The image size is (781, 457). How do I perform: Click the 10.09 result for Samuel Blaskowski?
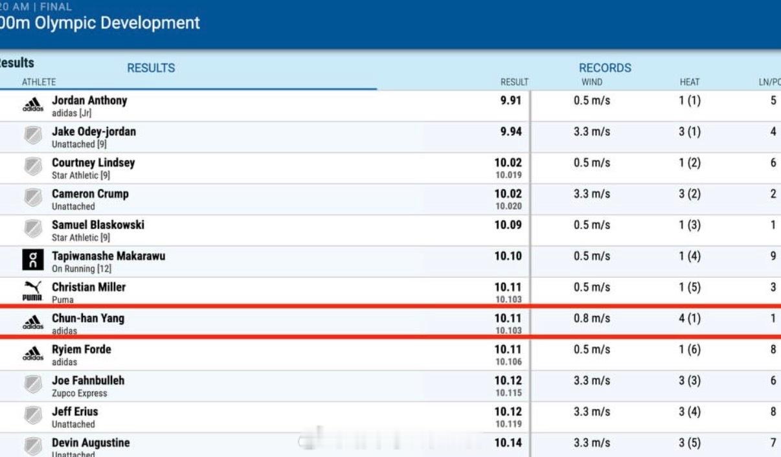pos(508,225)
